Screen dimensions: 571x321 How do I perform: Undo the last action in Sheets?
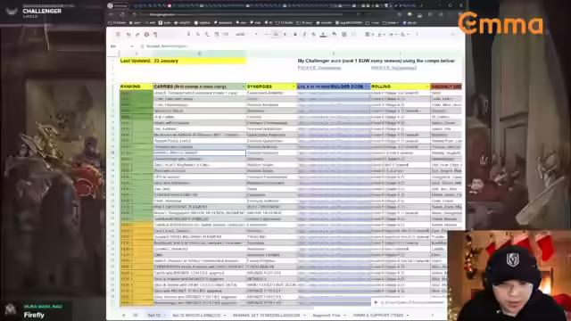coord(128,34)
